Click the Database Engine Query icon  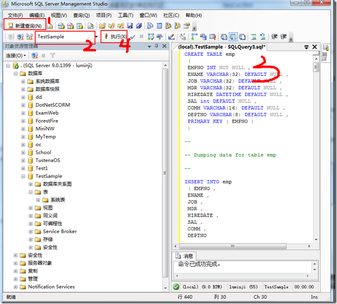tap(50, 26)
